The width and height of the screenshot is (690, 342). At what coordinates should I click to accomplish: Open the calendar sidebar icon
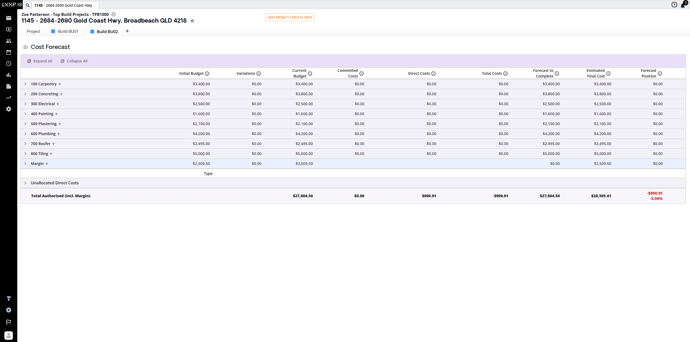click(9, 52)
